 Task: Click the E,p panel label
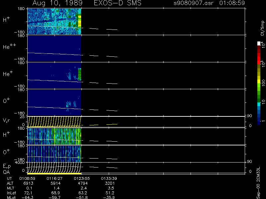point(7,166)
